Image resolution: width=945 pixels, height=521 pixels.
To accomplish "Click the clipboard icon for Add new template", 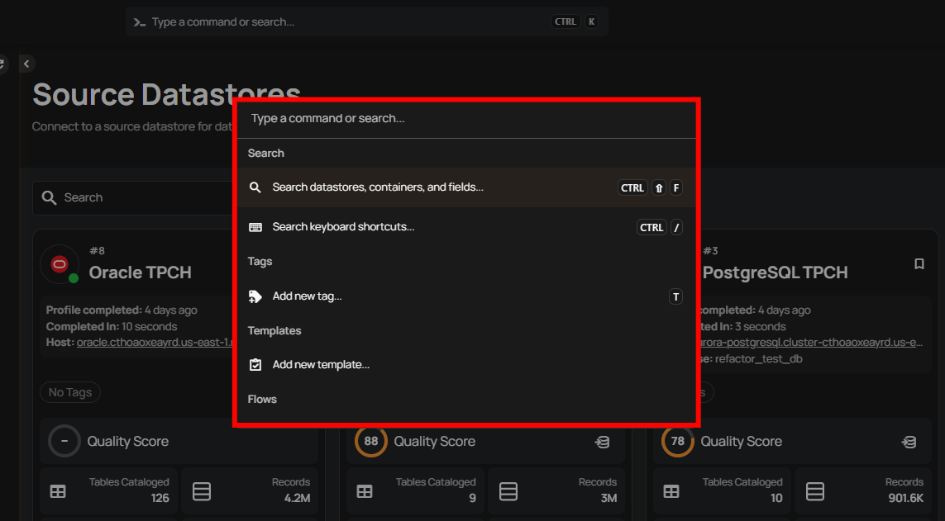I will point(255,364).
